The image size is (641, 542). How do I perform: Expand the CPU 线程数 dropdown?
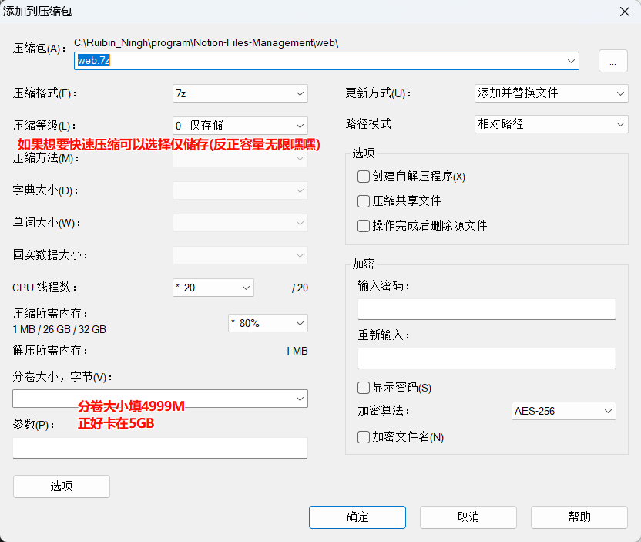point(246,288)
